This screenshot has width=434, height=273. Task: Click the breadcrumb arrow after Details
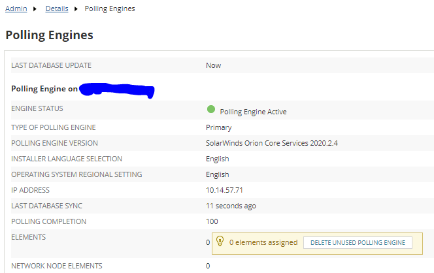[76, 9]
